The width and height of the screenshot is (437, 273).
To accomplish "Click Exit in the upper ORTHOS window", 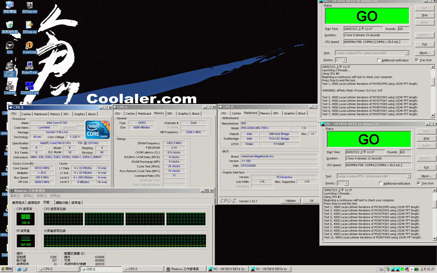I will 425,44.
